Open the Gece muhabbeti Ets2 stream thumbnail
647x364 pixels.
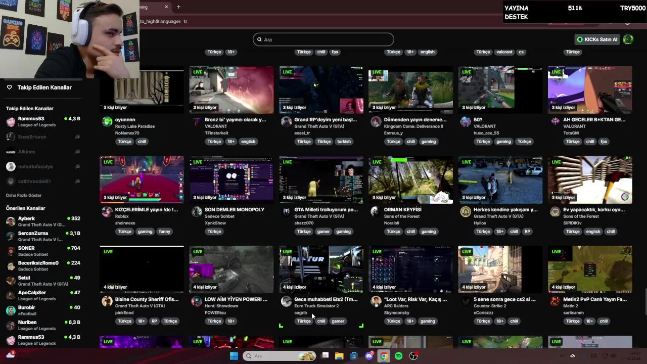[x=321, y=269]
